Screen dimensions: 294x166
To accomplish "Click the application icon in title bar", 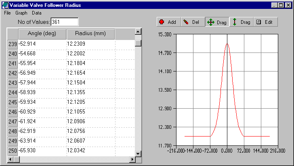I will (5, 5).
